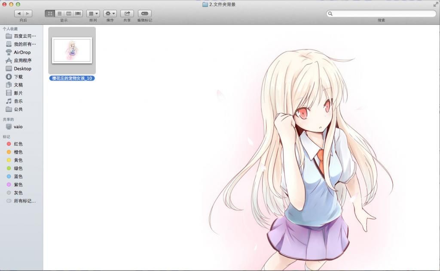Click the search field in toolbar
The width and height of the screenshot is (440, 271).
[x=382, y=14]
